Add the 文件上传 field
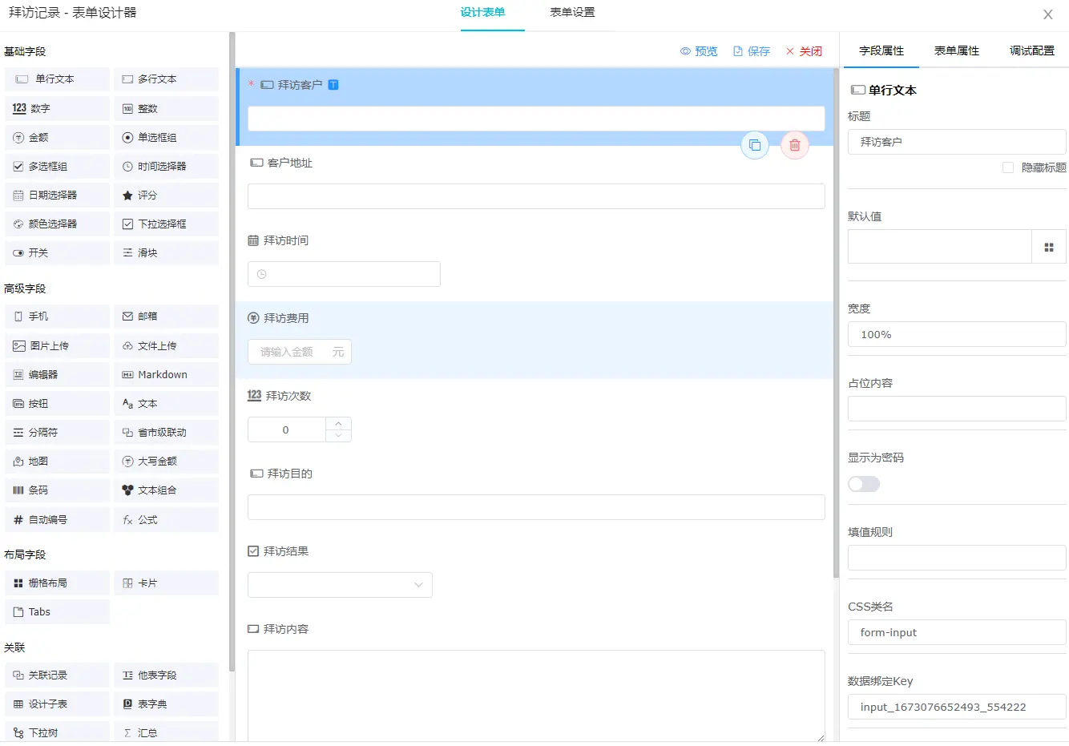Image resolution: width=1069 pixels, height=746 pixels. click(166, 345)
